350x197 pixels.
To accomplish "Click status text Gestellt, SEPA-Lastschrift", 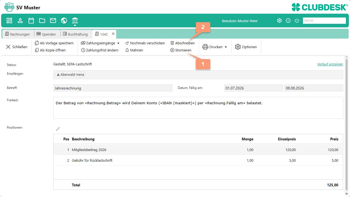I will coord(72,64).
